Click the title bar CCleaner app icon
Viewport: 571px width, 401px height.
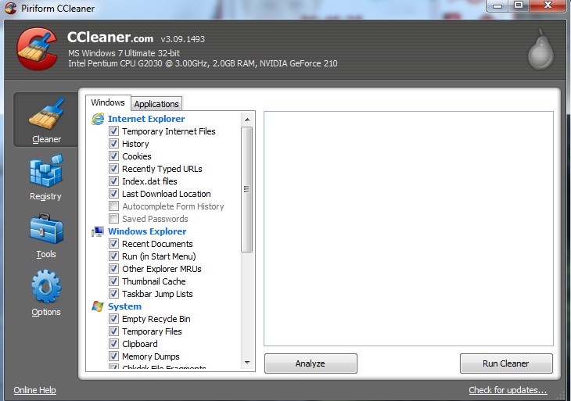11,8
